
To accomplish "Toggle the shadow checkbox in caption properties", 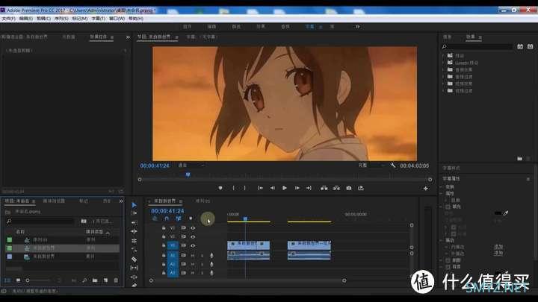I will pyautogui.click(x=448, y=260).
